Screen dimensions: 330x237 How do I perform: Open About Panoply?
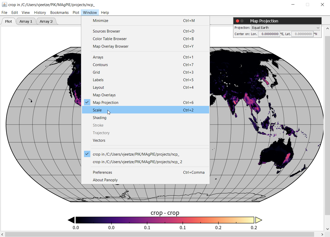coord(146,180)
